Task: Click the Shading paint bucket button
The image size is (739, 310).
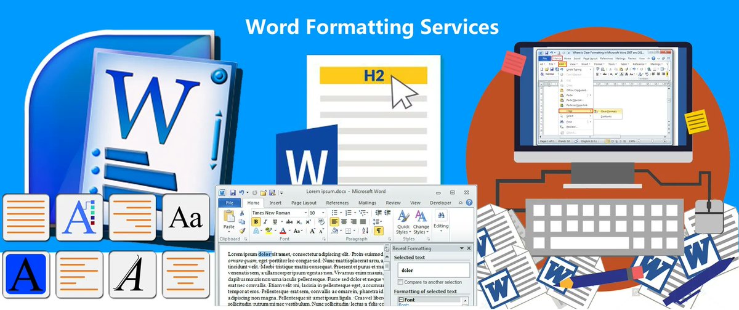Action: pos(334,231)
